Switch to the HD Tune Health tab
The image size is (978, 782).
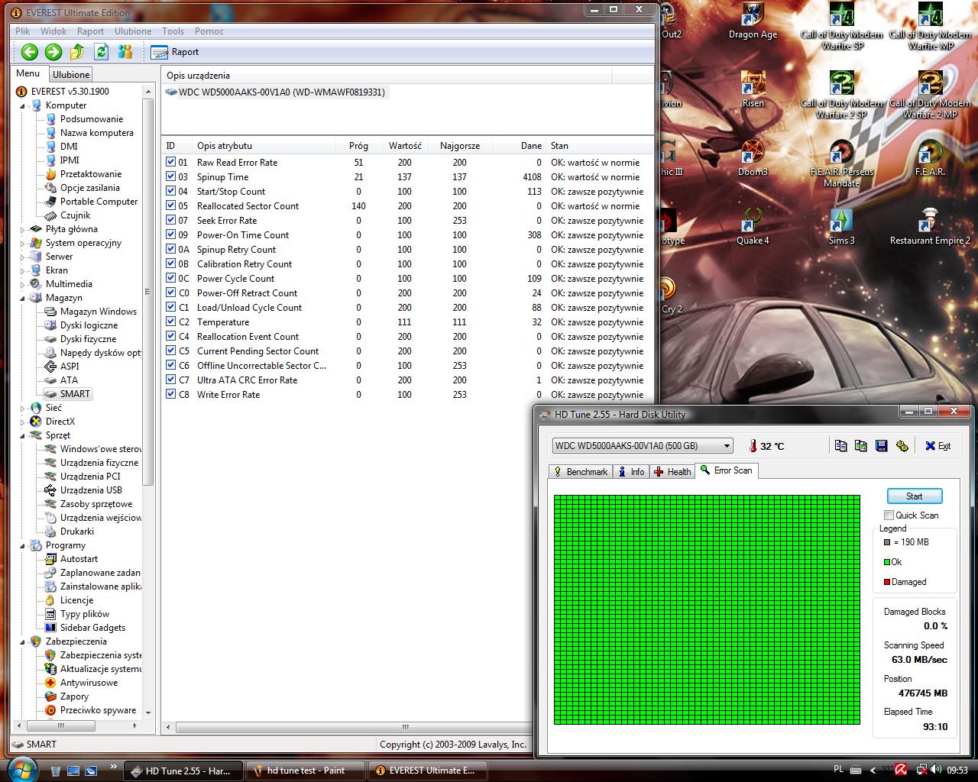(x=672, y=472)
